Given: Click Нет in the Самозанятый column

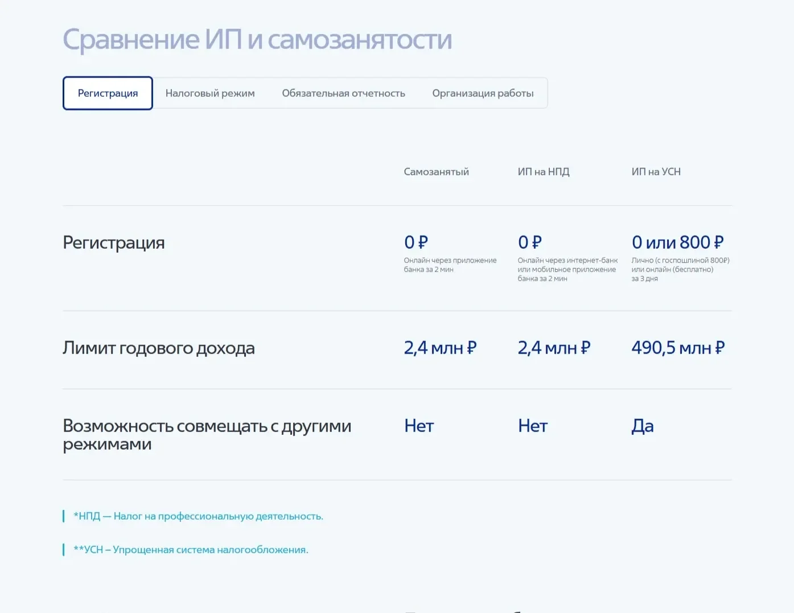Looking at the screenshot, I should (x=419, y=426).
